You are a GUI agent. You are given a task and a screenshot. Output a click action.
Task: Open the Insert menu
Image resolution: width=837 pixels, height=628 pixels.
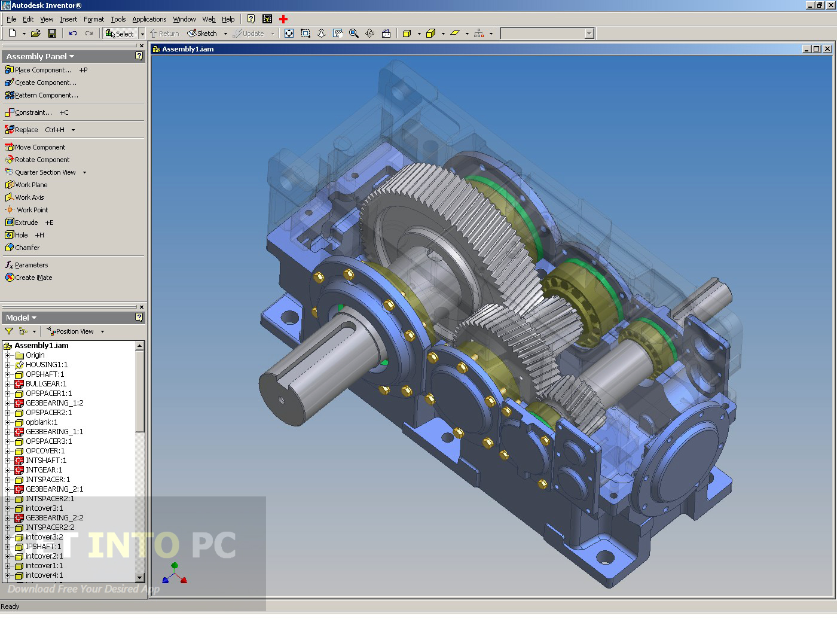[68, 19]
